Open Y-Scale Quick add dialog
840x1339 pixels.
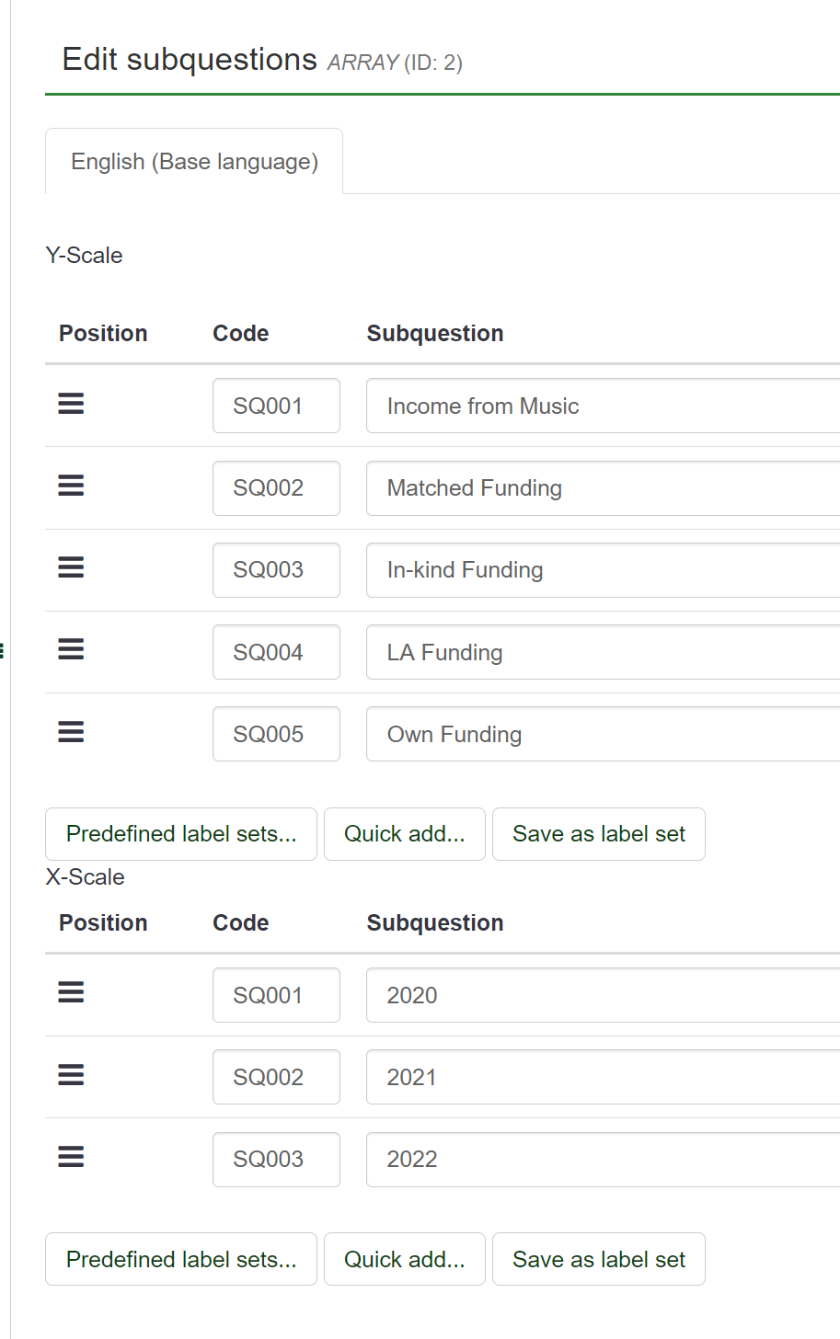click(404, 834)
